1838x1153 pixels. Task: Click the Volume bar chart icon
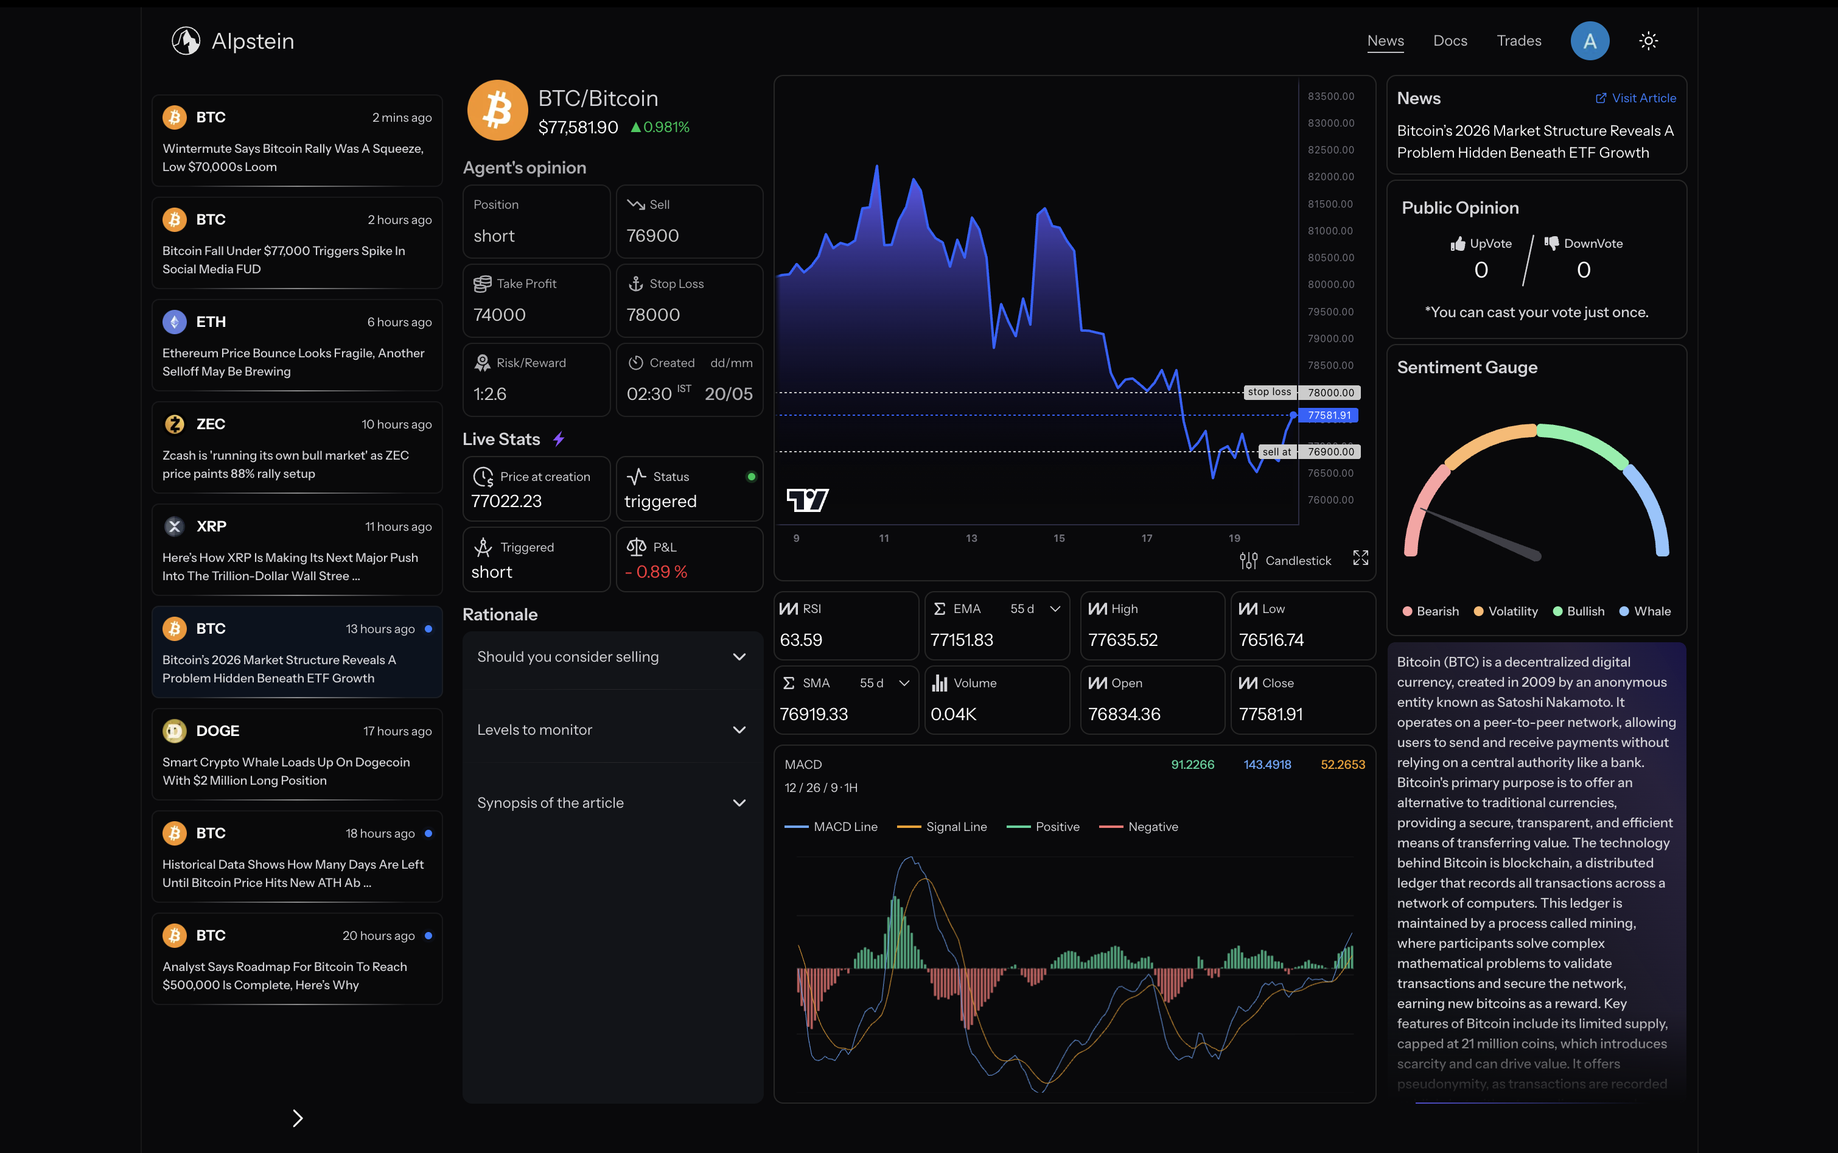point(939,682)
